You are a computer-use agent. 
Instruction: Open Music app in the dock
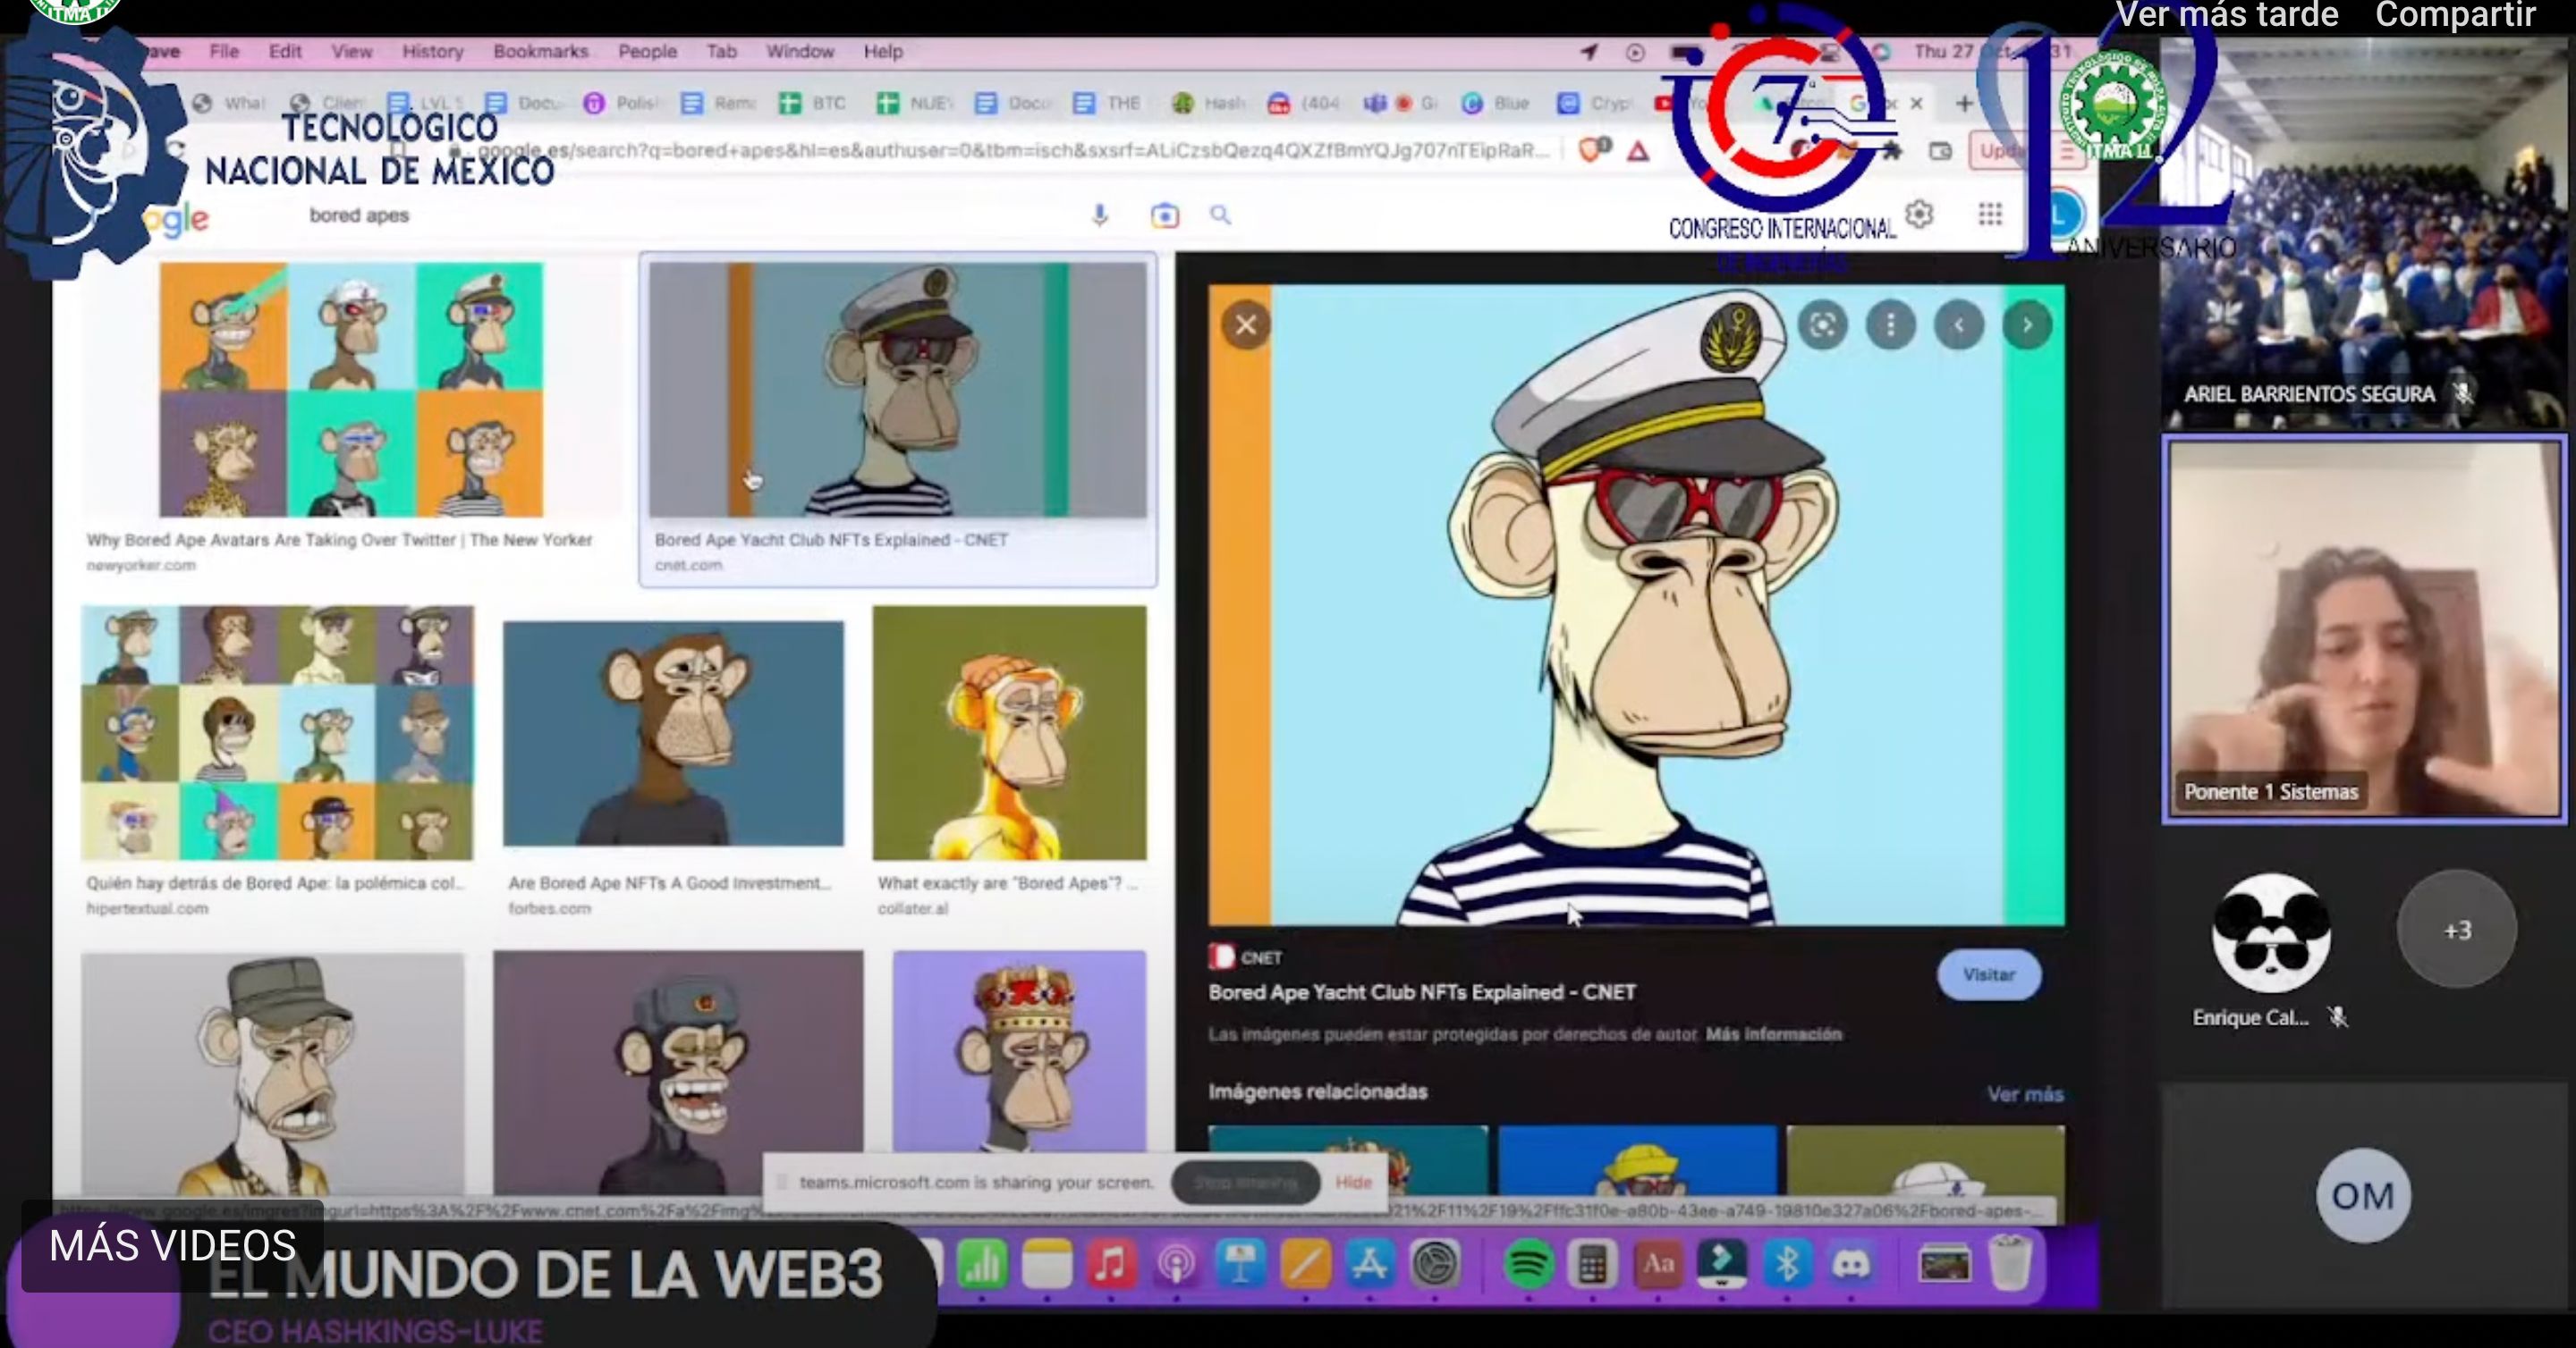tap(1111, 1264)
